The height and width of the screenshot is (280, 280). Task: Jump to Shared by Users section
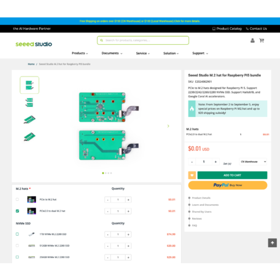pos(202,212)
